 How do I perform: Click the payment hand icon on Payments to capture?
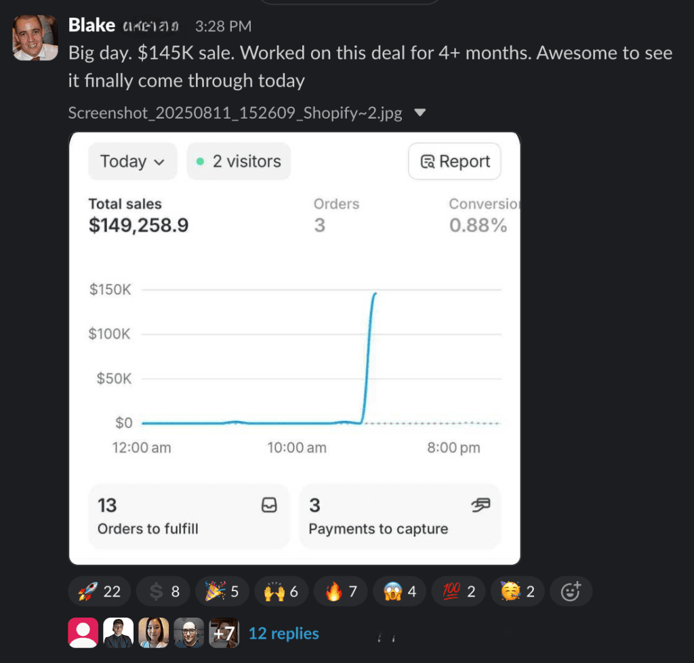(x=481, y=505)
